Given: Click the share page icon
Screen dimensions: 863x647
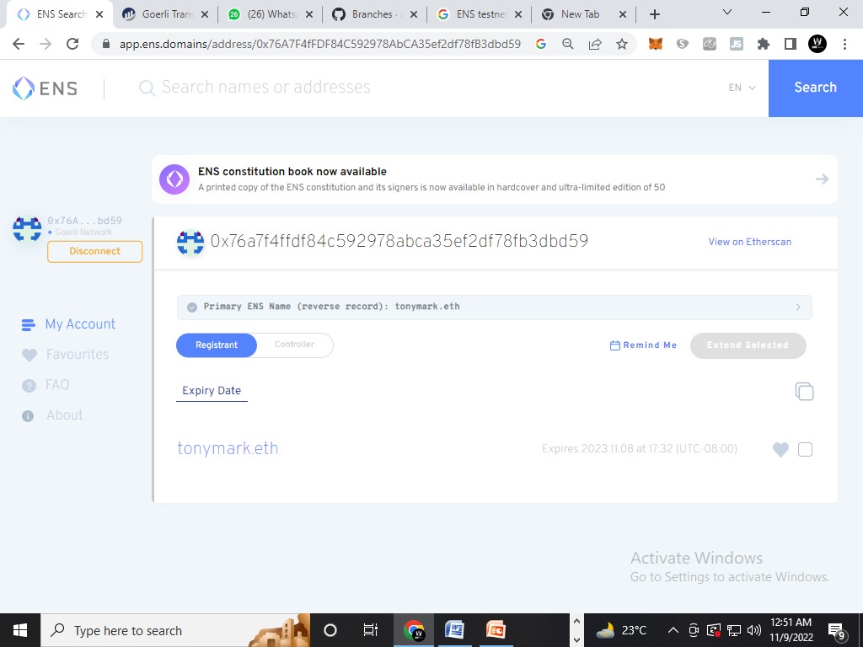Looking at the screenshot, I should [595, 44].
